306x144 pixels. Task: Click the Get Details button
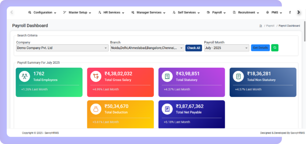[260, 48]
